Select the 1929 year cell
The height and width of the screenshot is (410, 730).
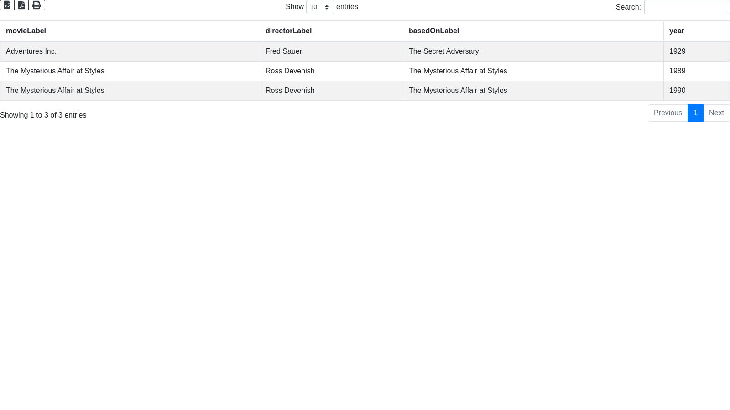[677, 51]
